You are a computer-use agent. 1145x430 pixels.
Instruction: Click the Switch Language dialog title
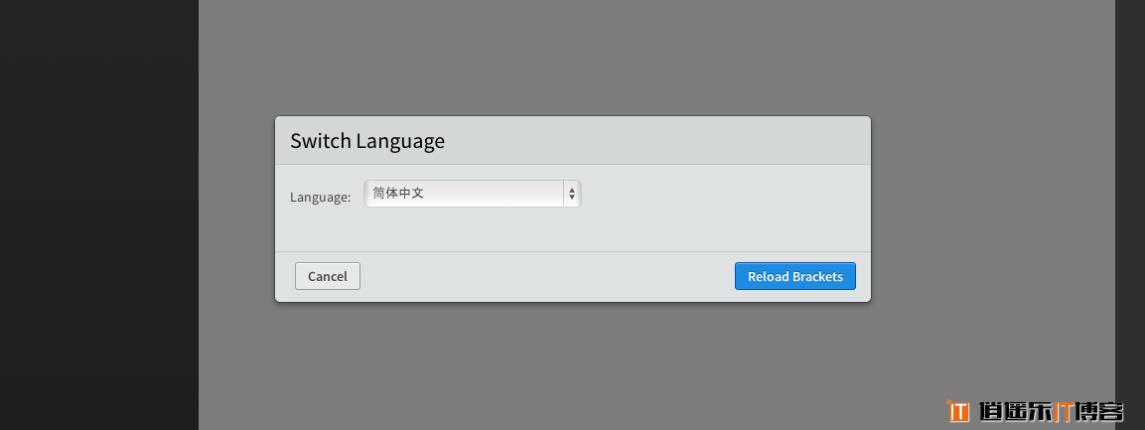click(367, 141)
